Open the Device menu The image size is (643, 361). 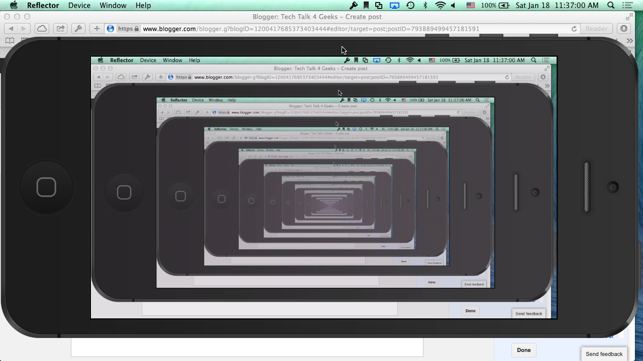[x=79, y=6]
